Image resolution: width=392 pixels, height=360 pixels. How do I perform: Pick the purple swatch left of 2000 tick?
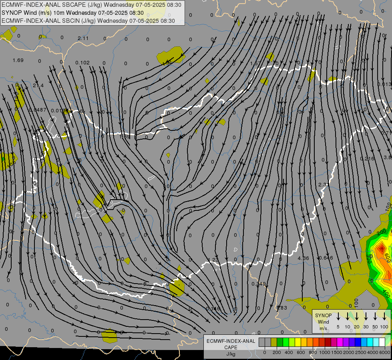pos(346,342)
